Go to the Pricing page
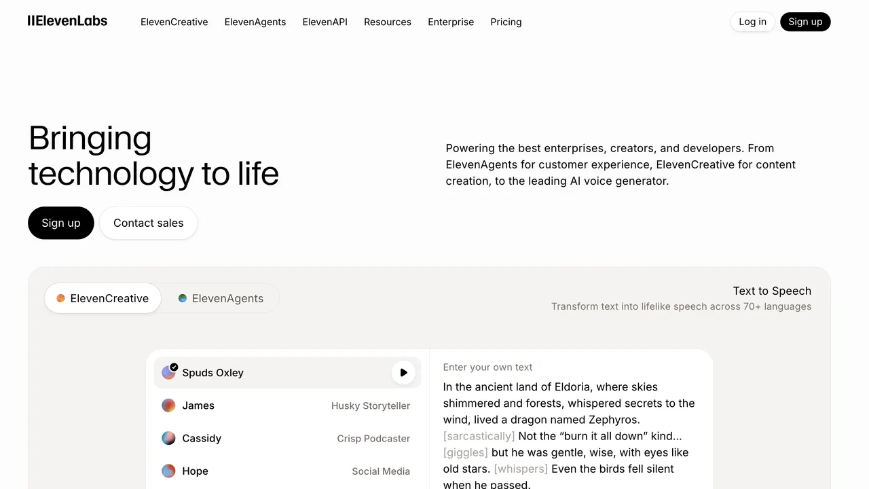 (506, 22)
